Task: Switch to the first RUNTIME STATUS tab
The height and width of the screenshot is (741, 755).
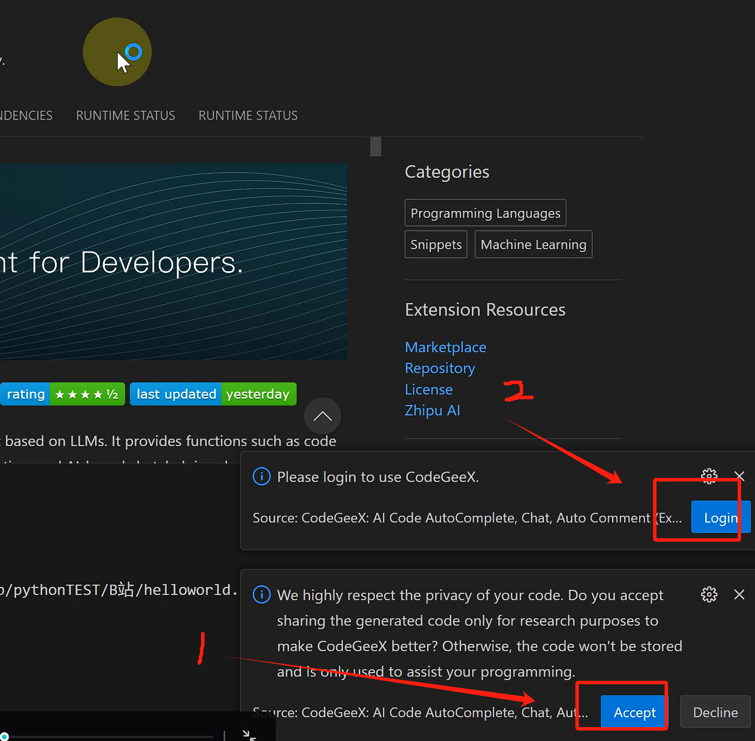Action: (126, 115)
